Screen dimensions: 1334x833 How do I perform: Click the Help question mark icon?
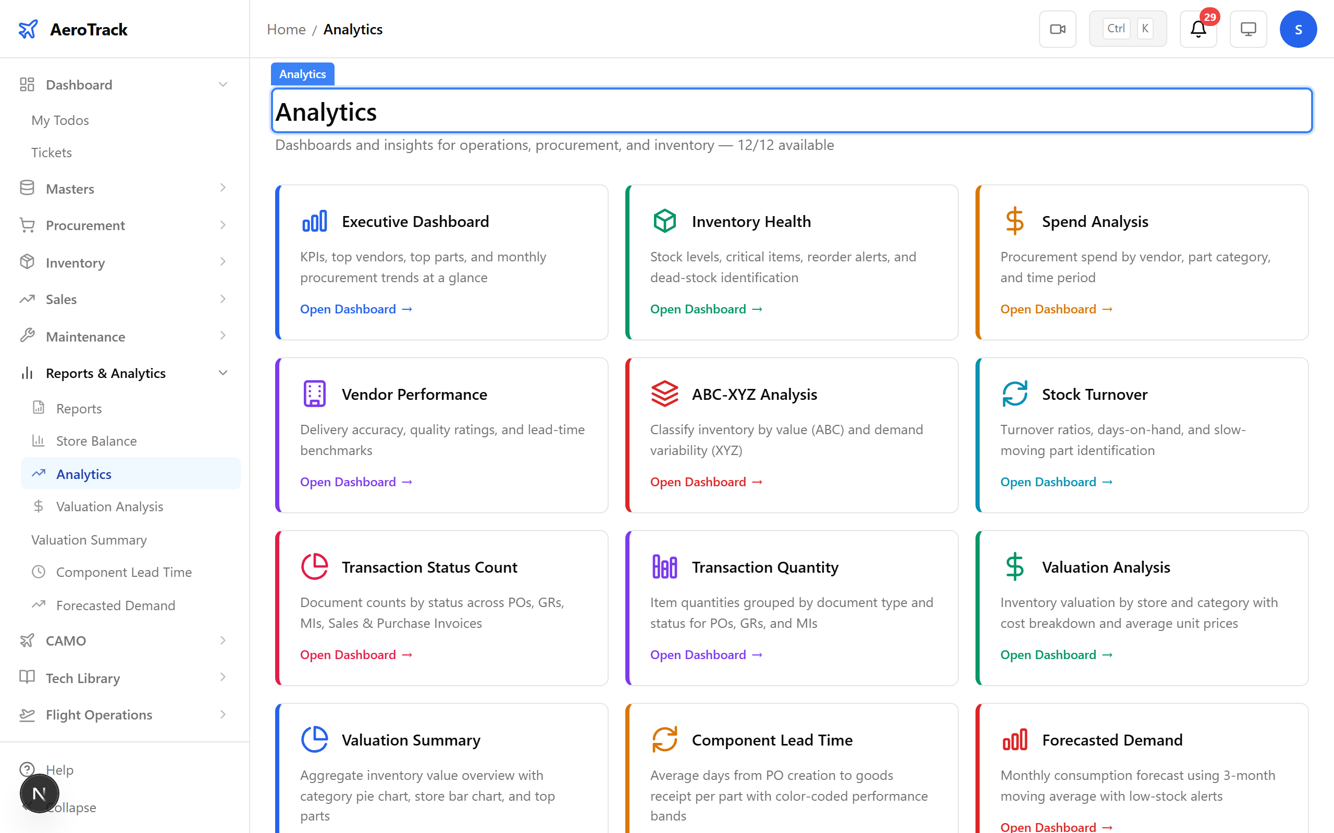[x=28, y=769]
